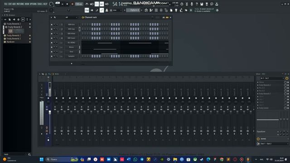Toggle graph editor icon in Channel rack
This screenshot has width=290, height=163.
[164, 17]
